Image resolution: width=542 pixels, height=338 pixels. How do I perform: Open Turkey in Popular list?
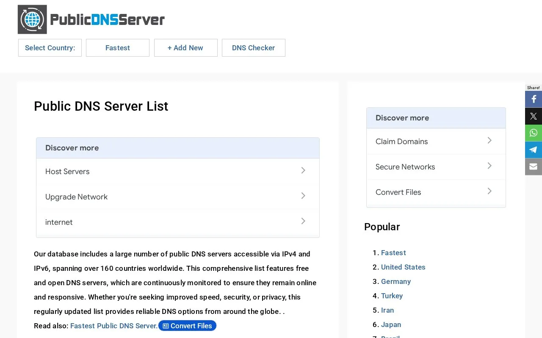click(x=392, y=296)
